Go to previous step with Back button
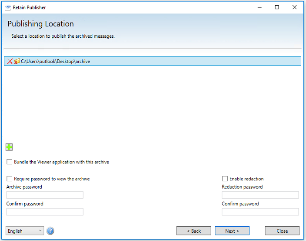 194,231
